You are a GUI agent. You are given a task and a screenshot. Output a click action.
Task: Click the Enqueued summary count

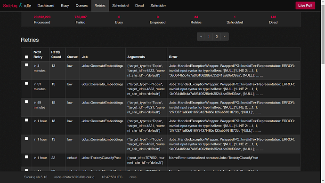[158, 17]
